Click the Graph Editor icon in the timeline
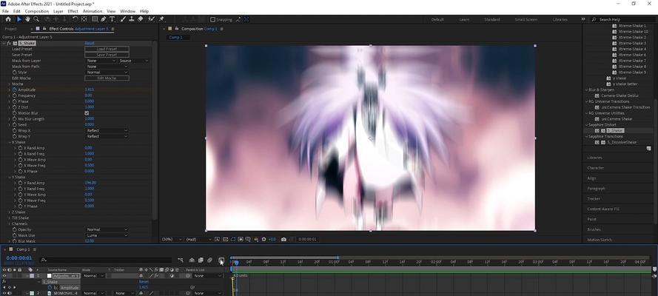Viewport: 658px width, 296px height. pos(221,260)
